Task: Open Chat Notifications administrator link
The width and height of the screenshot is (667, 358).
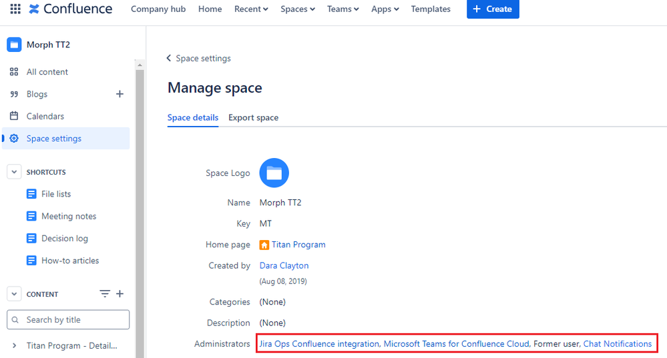Action: coord(617,343)
